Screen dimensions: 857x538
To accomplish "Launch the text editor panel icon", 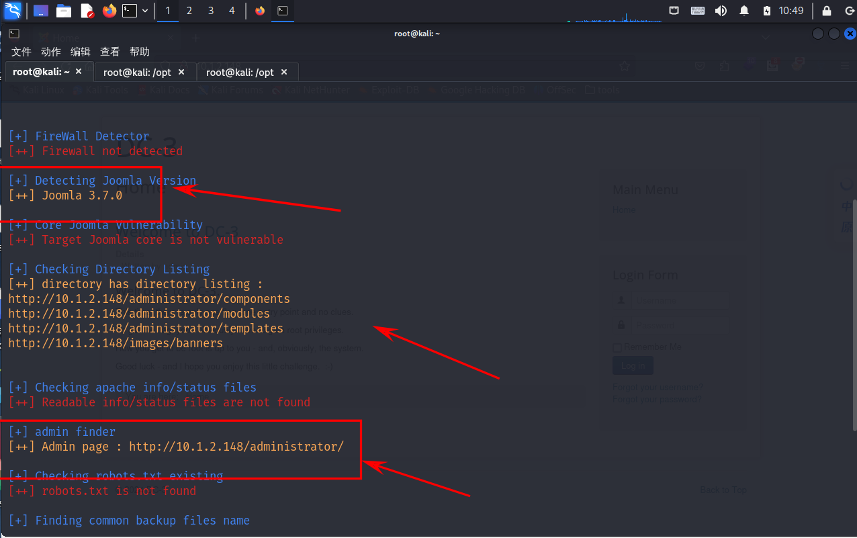I will coord(87,11).
